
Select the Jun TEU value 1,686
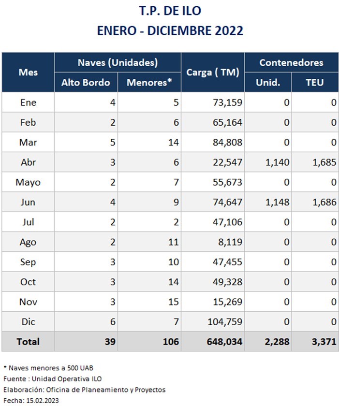click(324, 202)
